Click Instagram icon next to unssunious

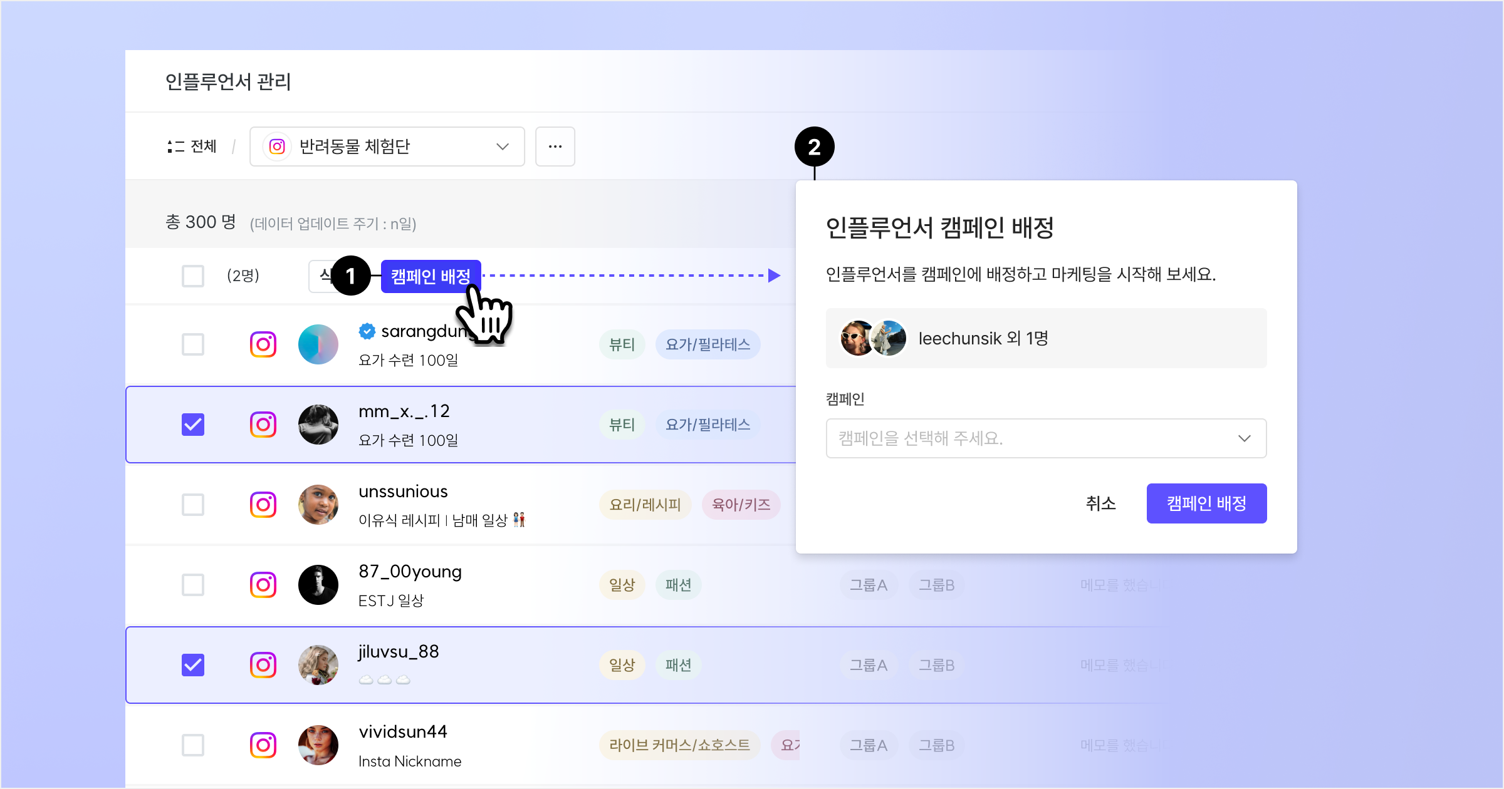pyautogui.click(x=263, y=505)
